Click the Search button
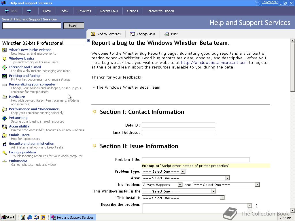 (73, 26)
